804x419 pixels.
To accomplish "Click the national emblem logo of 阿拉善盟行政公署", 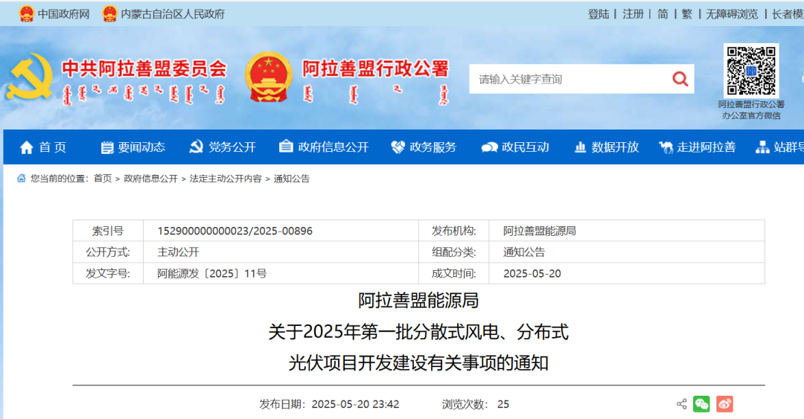I will [x=269, y=76].
